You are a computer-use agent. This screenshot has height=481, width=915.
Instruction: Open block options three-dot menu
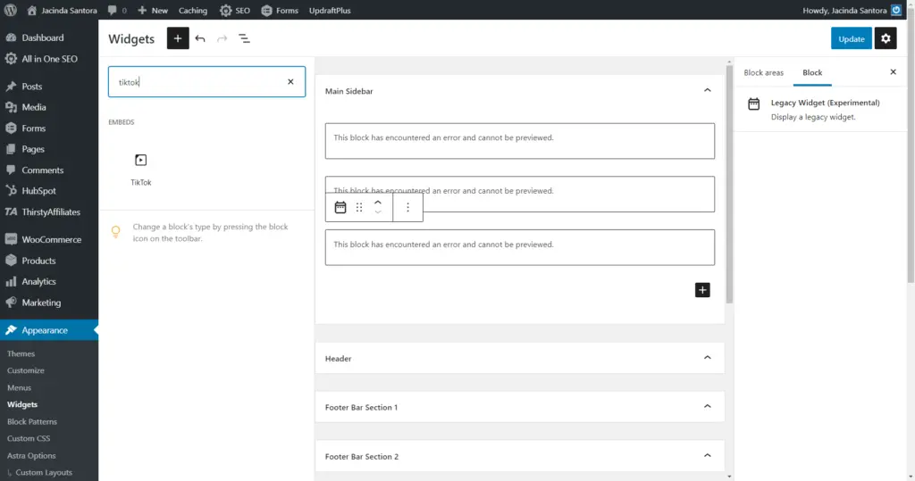tap(407, 207)
